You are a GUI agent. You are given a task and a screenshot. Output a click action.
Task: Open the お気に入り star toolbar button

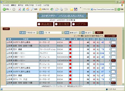44,9
